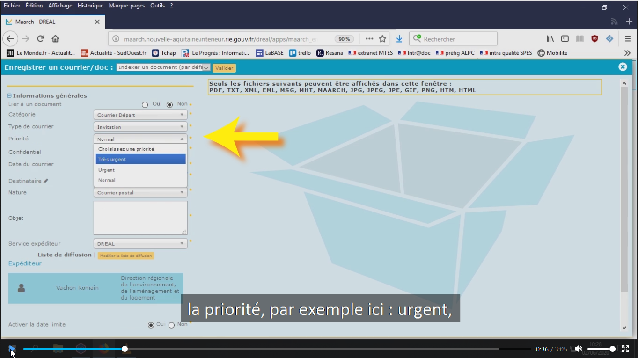Open the Marque-pages menu
The image size is (638, 358).
[126, 6]
